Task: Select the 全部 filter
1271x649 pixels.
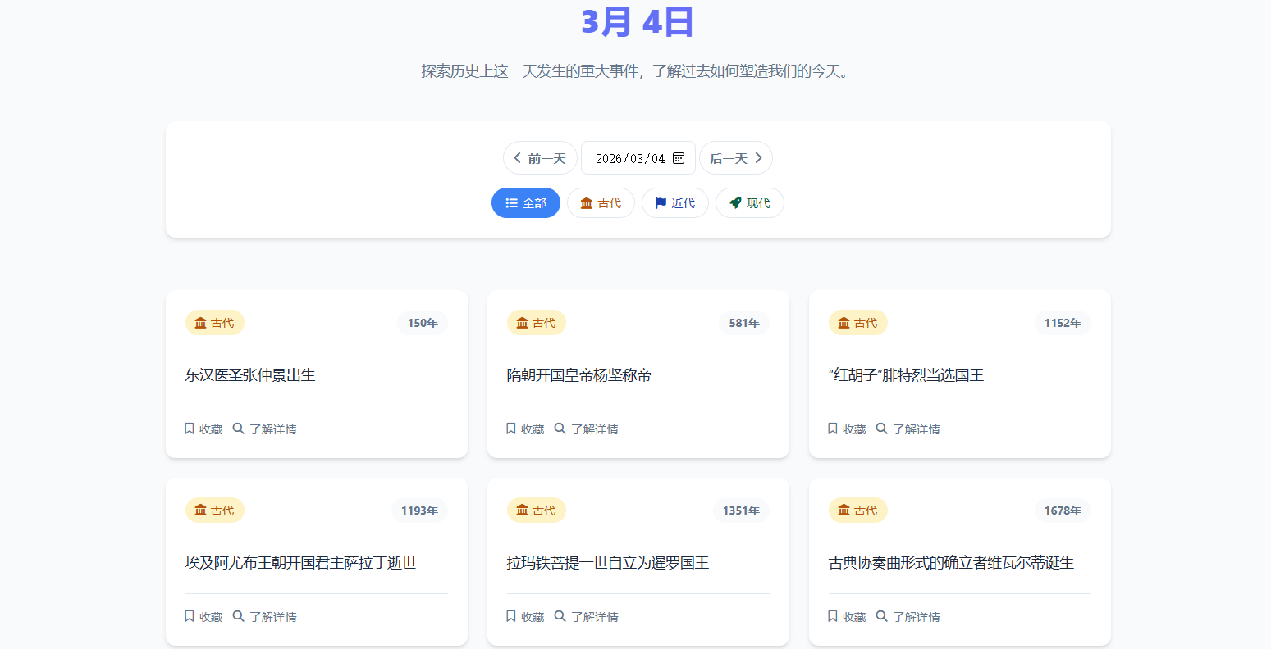Action: [x=525, y=203]
